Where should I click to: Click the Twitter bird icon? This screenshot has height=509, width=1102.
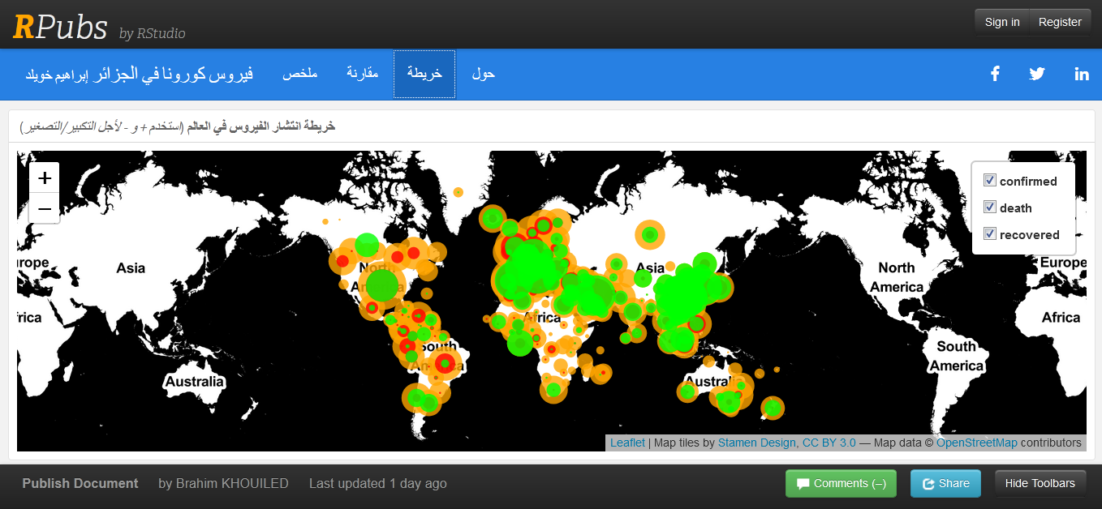pos(1037,74)
